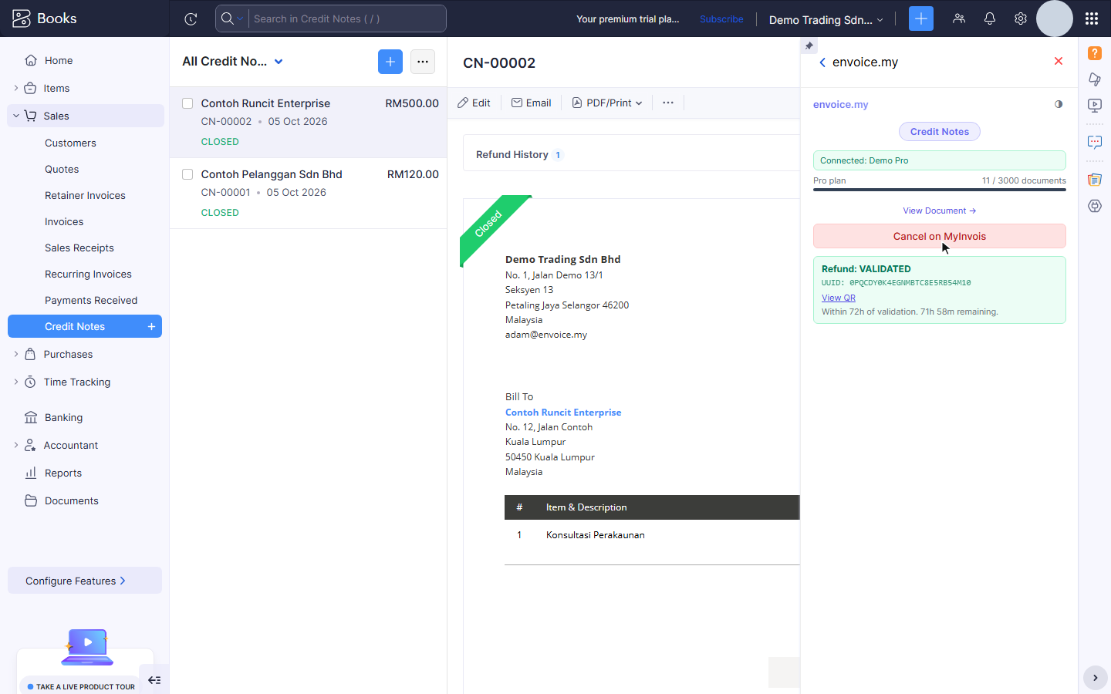Collapse the Sales section in sidebar
1111x694 pixels.
pyautogui.click(x=16, y=116)
